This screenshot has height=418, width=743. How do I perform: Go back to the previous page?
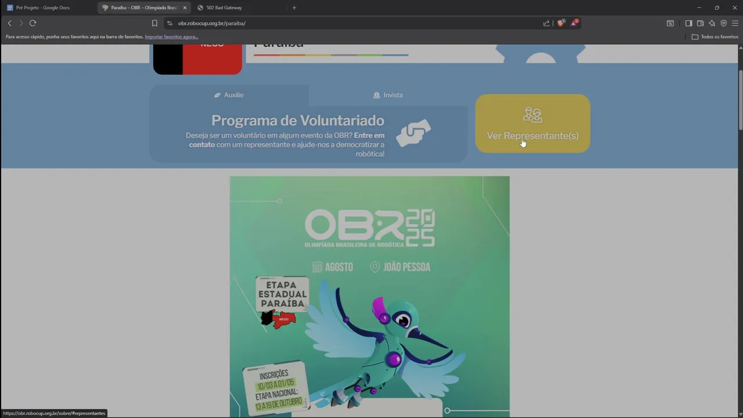point(9,23)
